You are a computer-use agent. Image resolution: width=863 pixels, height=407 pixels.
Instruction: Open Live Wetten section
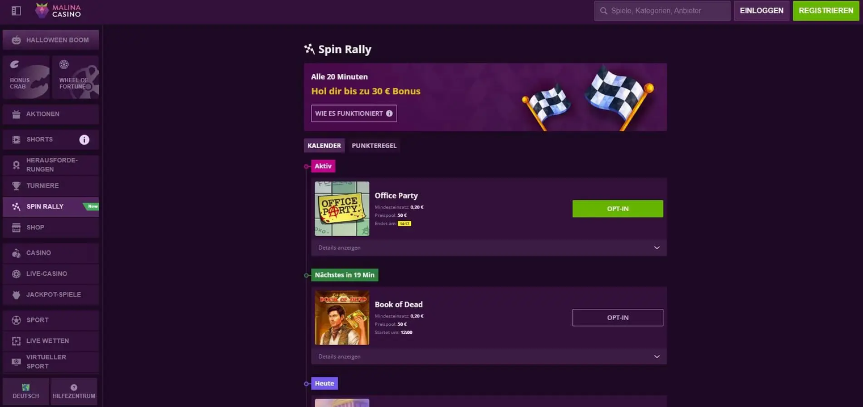50,341
